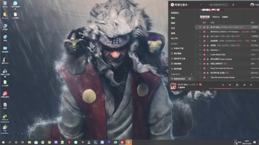This screenshot has height=145, width=259.
Task: Change the loop playback mode
Action: coord(223,85)
